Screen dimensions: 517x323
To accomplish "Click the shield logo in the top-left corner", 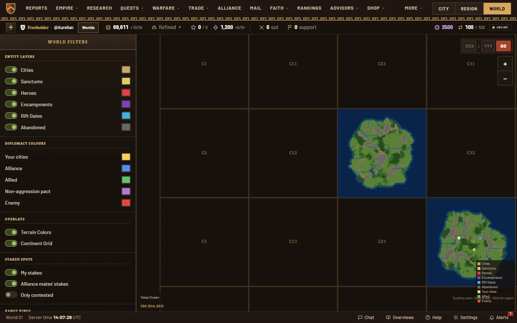I will click(11, 8).
